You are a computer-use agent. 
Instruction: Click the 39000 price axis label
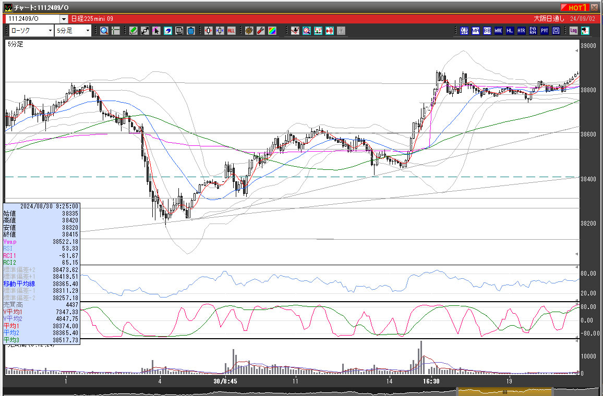pyautogui.click(x=588, y=46)
